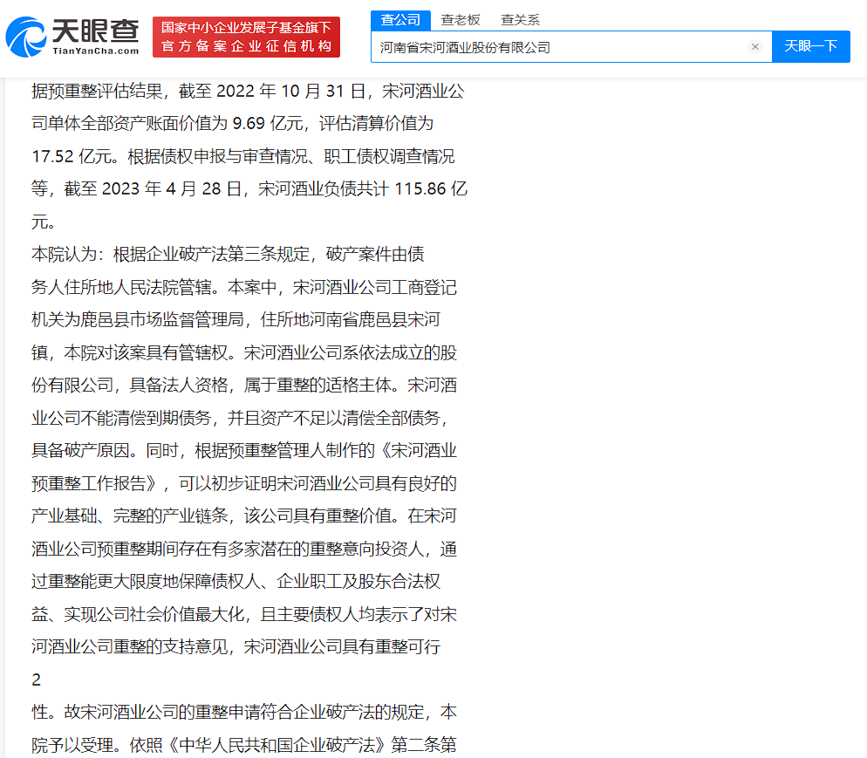Click the page number 2

tap(36, 680)
